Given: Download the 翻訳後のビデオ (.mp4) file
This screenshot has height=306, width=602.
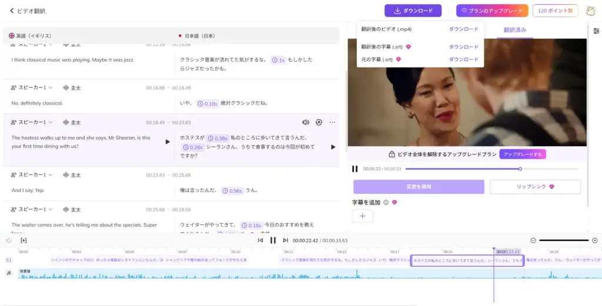Looking at the screenshot, I should tap(463, 29).
